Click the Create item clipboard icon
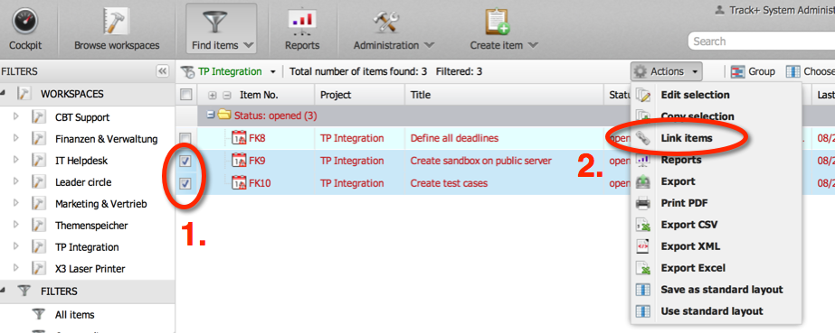The width and height of the screenshot is (835, 333). click(498, 23)
